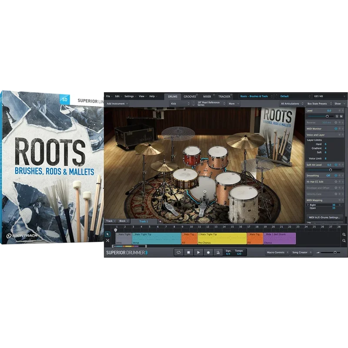Image resolution: width=348 pixels, height=348 pixels.
Task: Open MIDI Mapping box menu icon
Action: pos(340,200)
